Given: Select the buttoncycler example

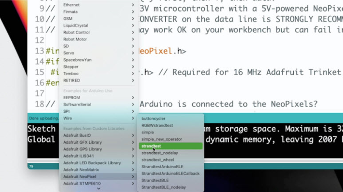Looking at the screenshot, I should point(171,119).
